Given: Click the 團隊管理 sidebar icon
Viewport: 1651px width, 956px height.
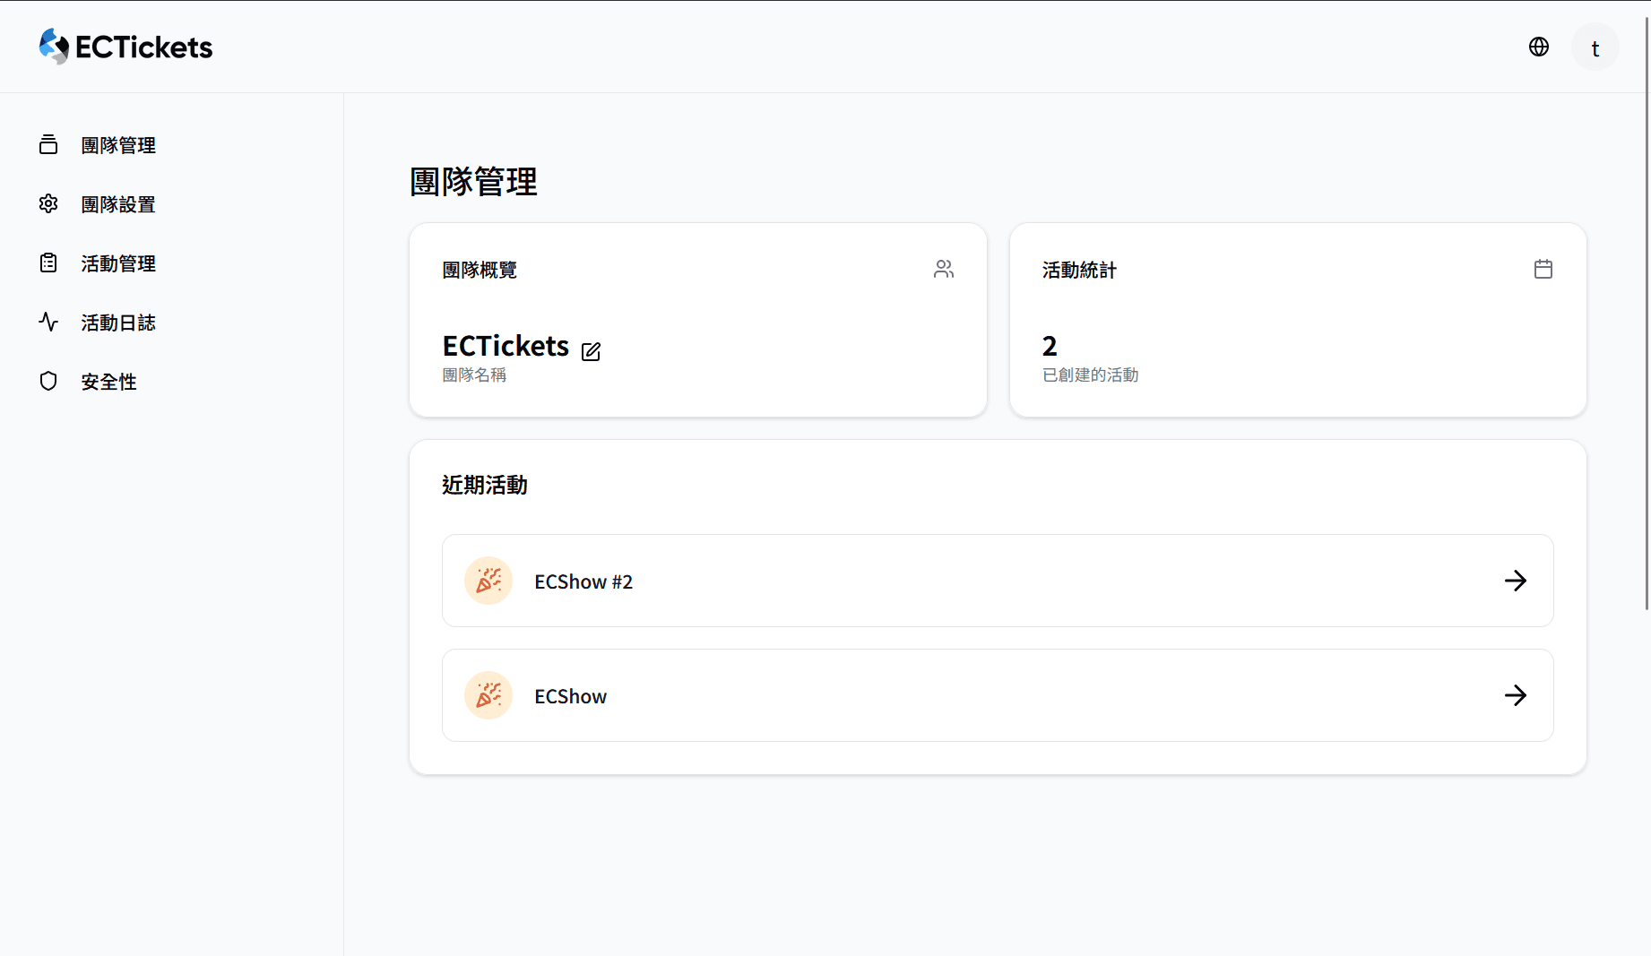Looking at the screenshot, I should 48,144.
